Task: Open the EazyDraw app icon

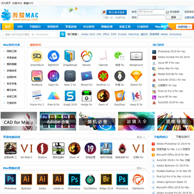Action: (120, 96)
